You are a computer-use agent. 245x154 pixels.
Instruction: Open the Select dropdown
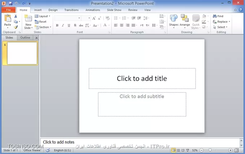point(220,27)
